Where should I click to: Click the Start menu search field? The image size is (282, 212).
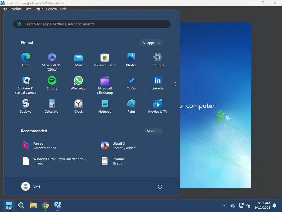click(x=91, y=24)
